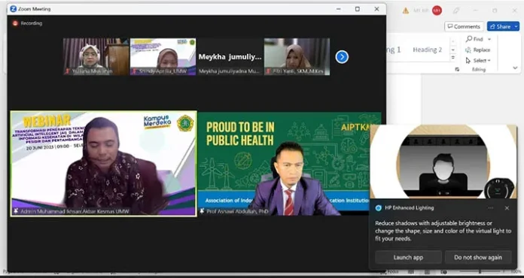Minimize the Zoom Meeting window

tap(339, 9)
